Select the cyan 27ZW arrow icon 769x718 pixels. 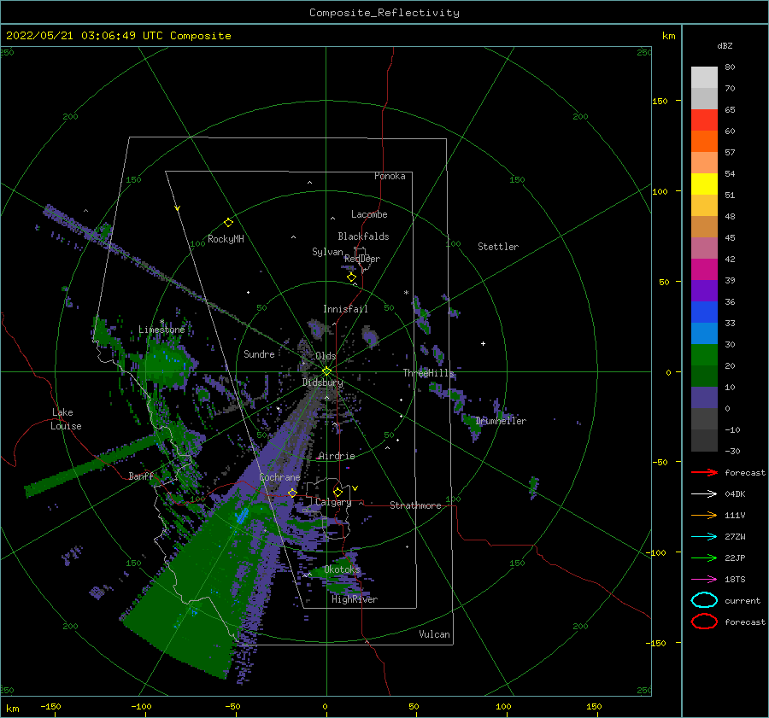(704, 537)
